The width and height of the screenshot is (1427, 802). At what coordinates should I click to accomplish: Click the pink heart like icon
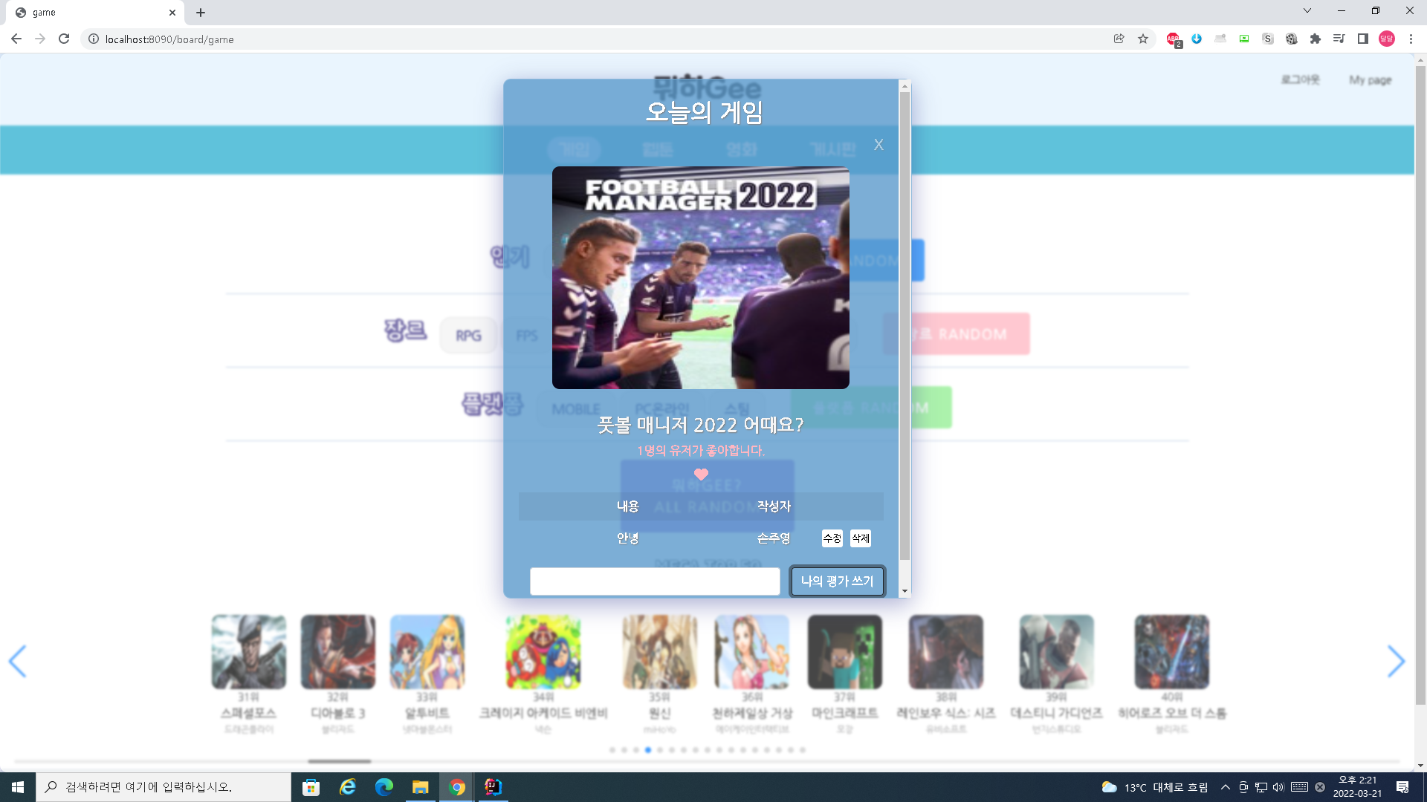pyautogui.click(x=701, y=474)
